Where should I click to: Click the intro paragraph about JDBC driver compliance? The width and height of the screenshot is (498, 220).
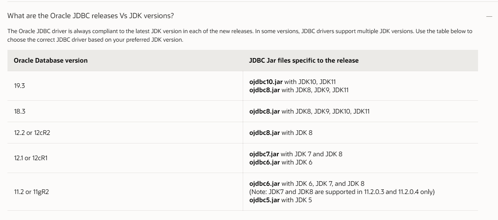[x=240, y=35]
